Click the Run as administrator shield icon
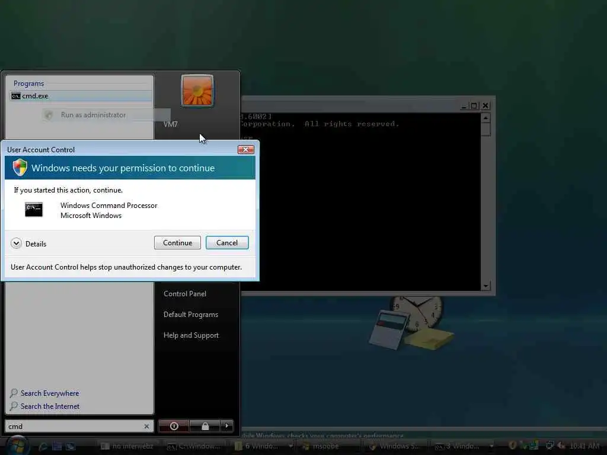The image size is (607, 455). 49,115
